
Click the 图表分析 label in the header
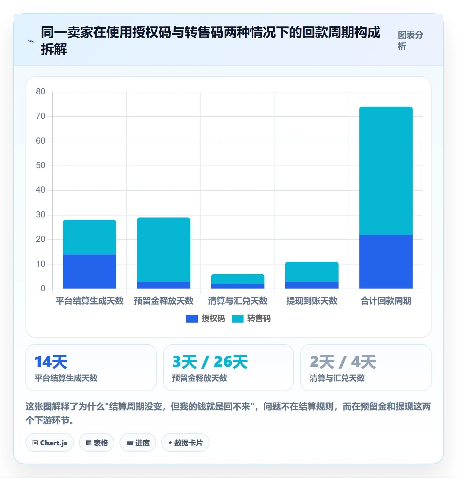[410, 40]
